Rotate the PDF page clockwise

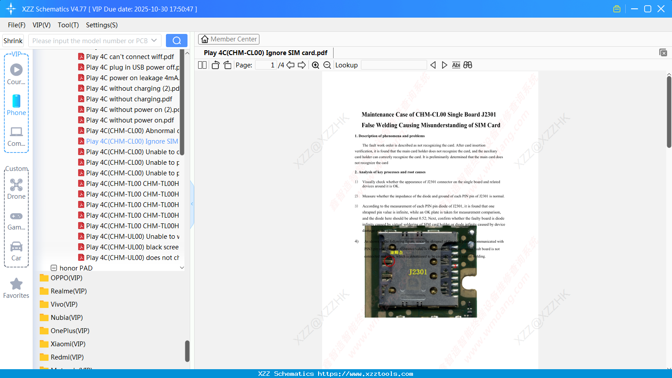227,65
